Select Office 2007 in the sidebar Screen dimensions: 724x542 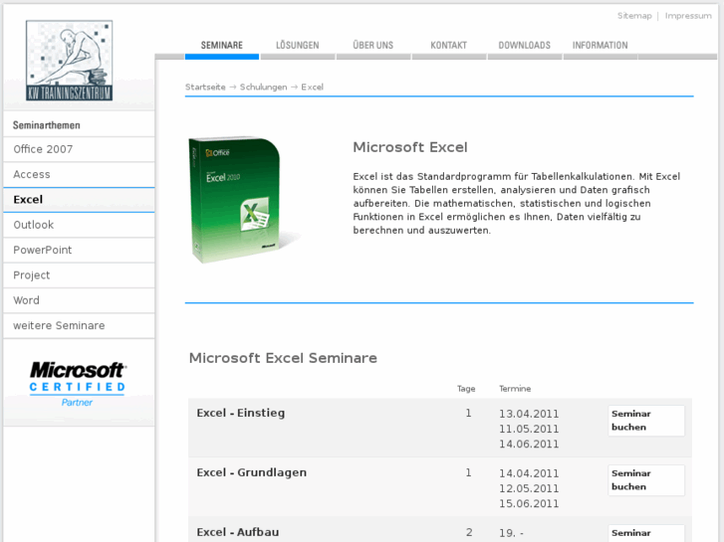coord(43,149)
